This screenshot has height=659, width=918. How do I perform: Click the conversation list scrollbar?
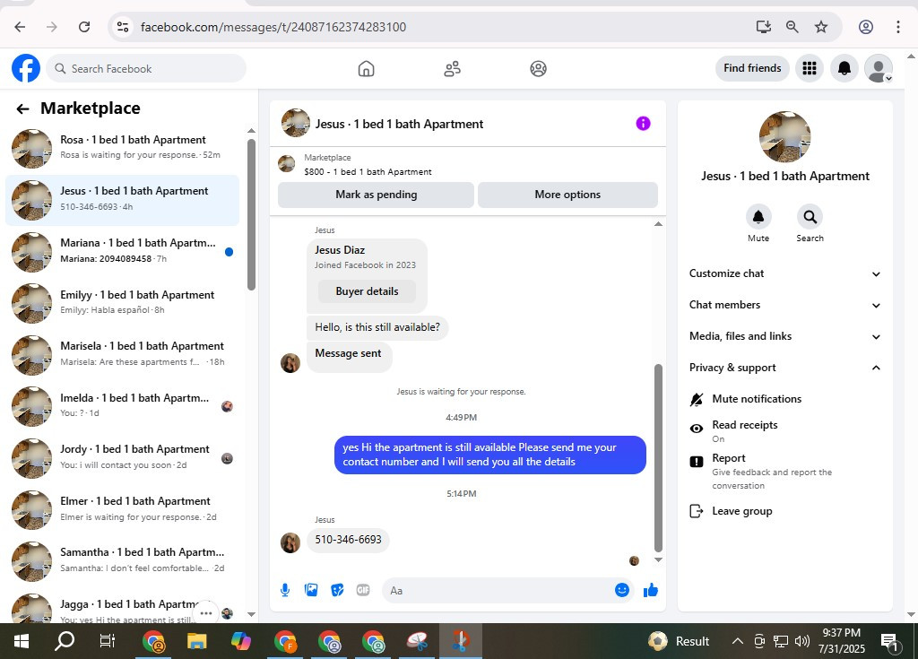[x=251, y=214]
